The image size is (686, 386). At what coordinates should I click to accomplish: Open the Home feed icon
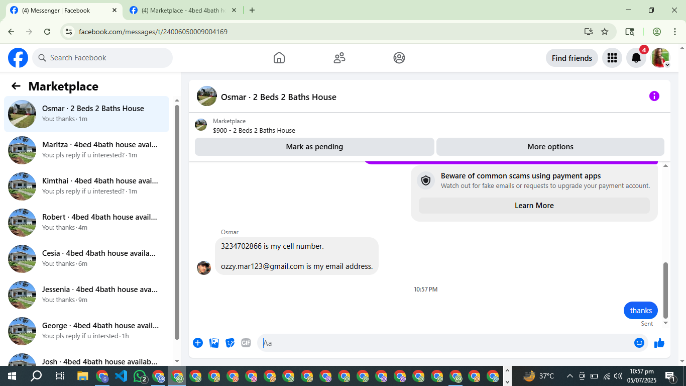(279, 58)
